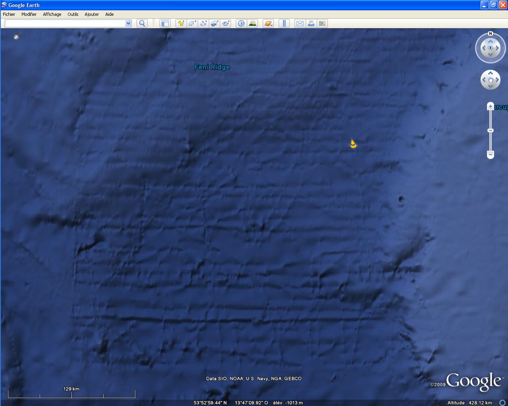The height and width of the screenshot is (406, 508).
Task: Click the look down arrow on the eye joystick
Action: [491, 55]
